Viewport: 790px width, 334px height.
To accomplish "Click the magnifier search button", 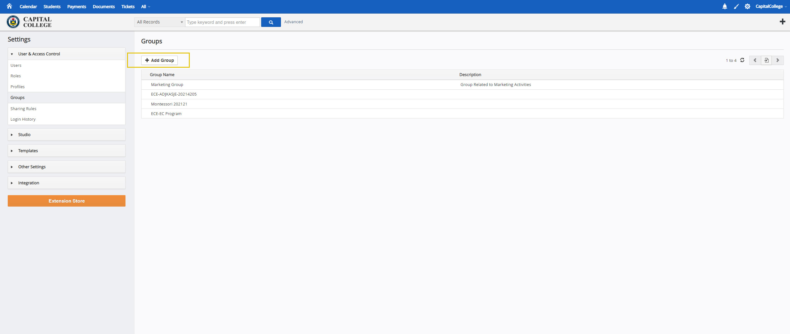I will tap(271, 22).
